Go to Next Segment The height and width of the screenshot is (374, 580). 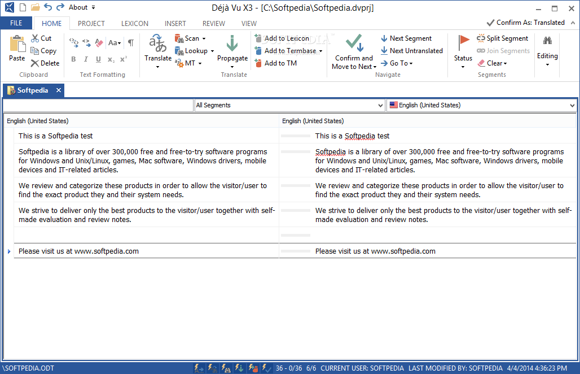(406, 38)
